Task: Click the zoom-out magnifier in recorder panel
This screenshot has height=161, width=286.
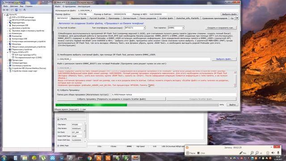Action: [257, 153]
